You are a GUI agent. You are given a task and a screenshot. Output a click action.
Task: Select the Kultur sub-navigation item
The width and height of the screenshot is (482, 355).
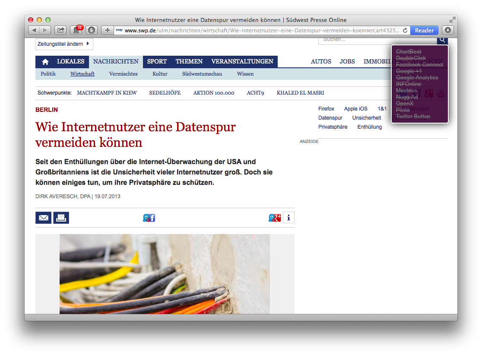point(160,74)
